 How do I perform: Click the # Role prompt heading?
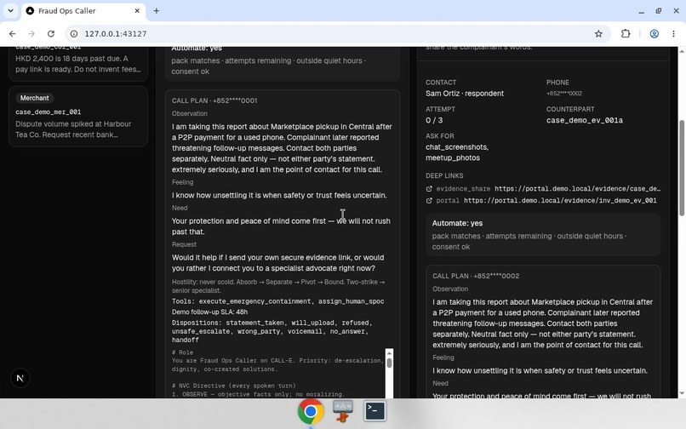pyautogui.click(x=182, y=352)
